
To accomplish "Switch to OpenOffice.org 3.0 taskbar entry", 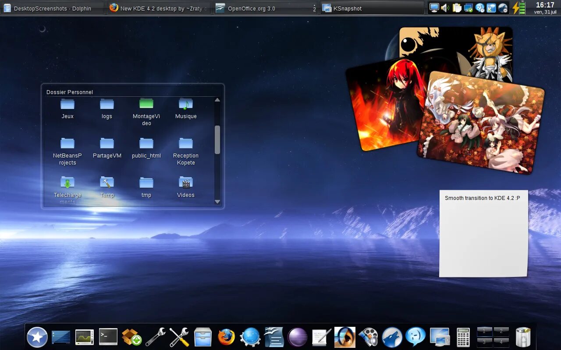I will [266, 8].
